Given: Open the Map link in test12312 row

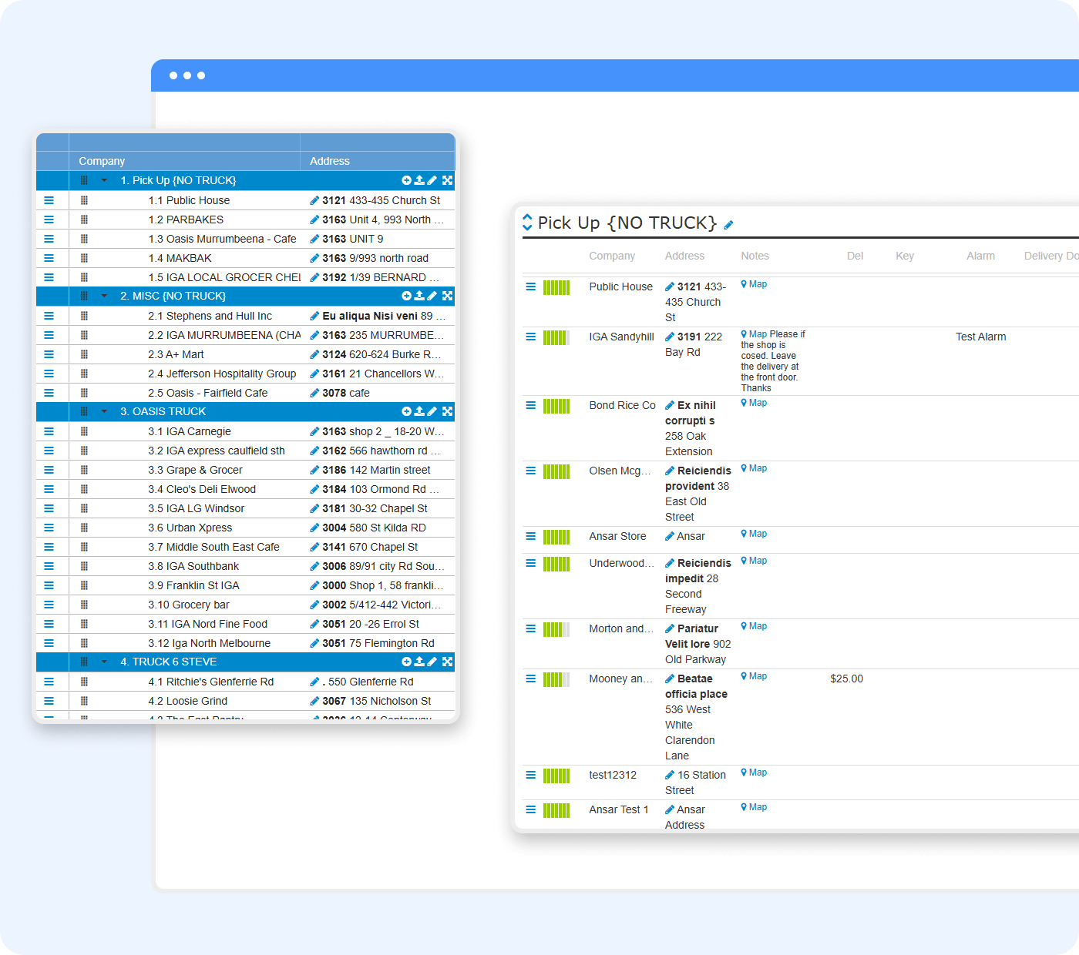Looking at the screenshot, I should click(x=755, y=772).
